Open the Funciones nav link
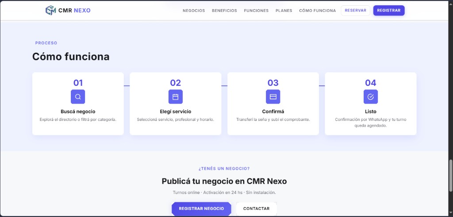The height and width of the screenshot is (217, 453). (256, 11)
